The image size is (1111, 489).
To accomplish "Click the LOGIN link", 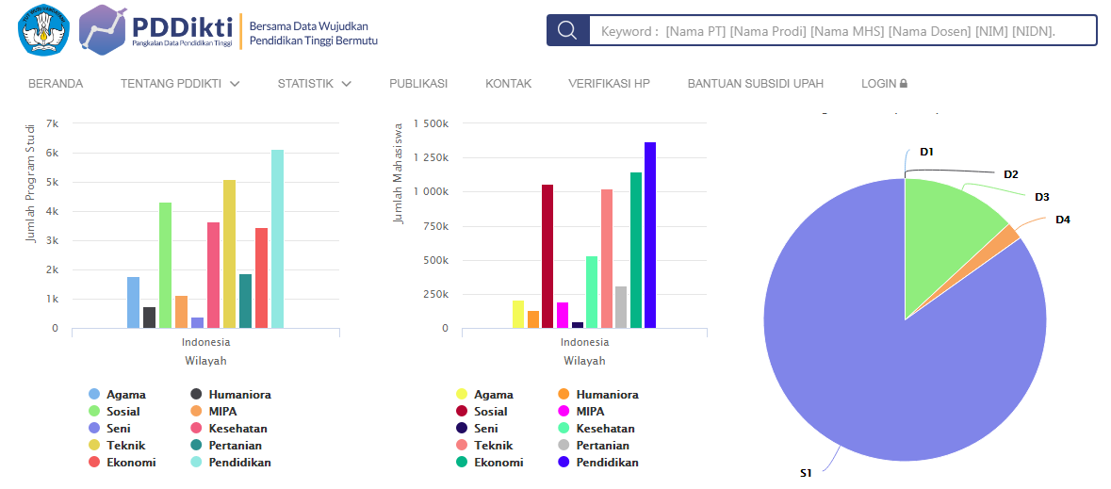I will tap(878, 84).
